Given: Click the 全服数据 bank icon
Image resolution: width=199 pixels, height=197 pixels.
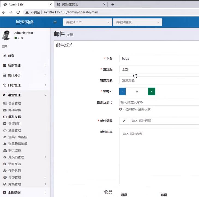Looking at the screenshot, I should tap(4, 192).
